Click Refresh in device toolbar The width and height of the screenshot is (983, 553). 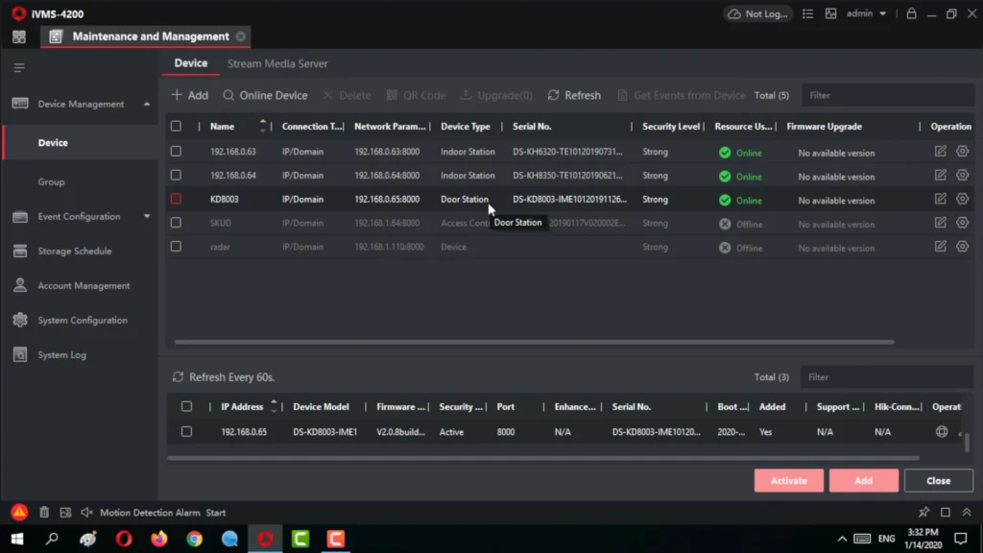point(574,95)
